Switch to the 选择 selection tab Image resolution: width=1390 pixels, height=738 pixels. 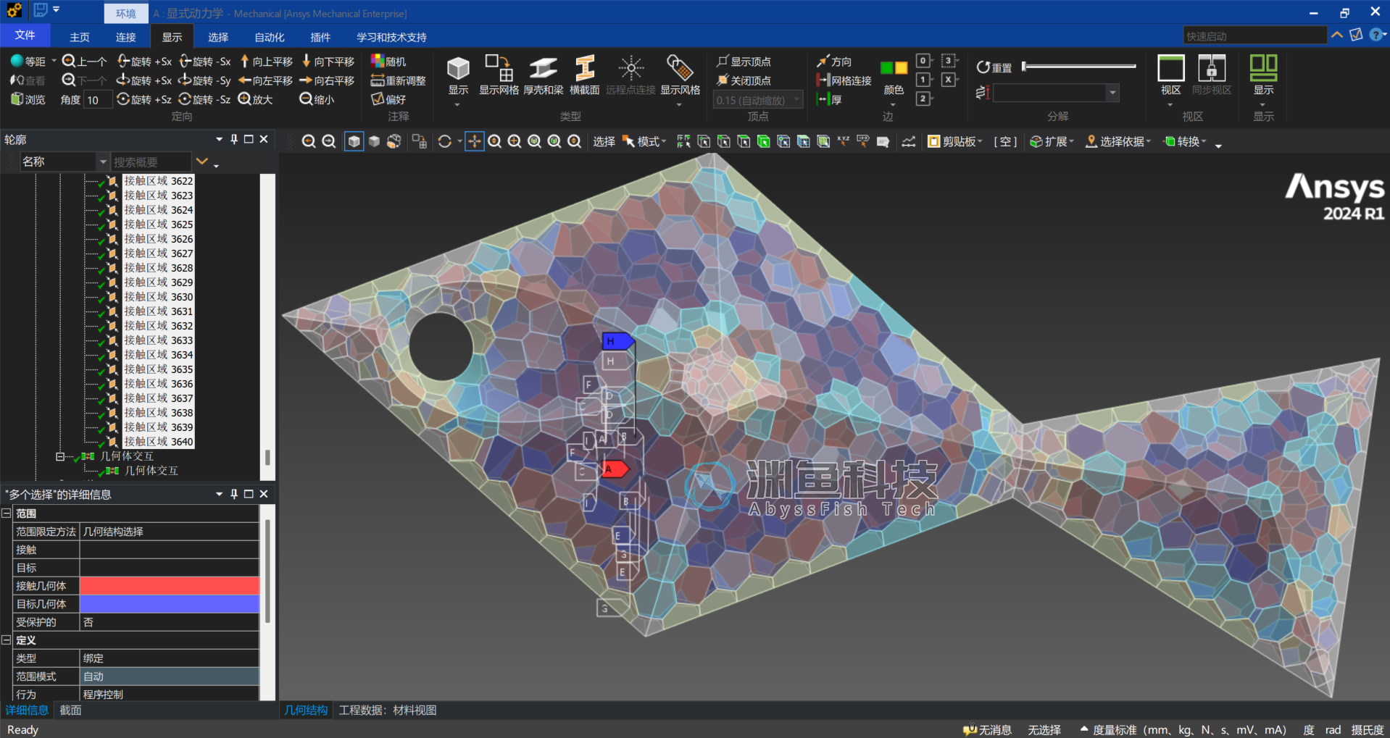[x=218, y=37]
